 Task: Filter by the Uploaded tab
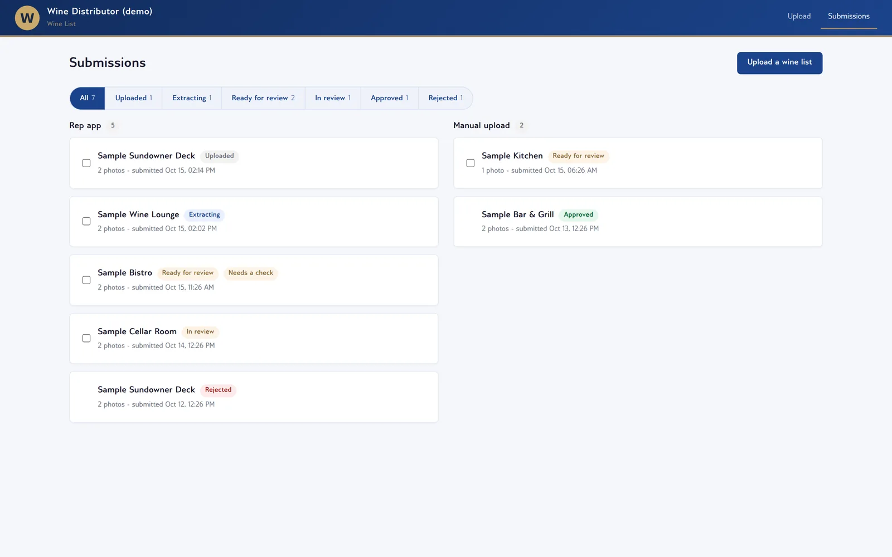pos(134,98)
